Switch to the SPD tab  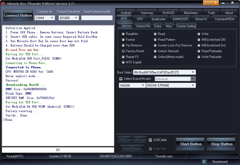(140, 19)
